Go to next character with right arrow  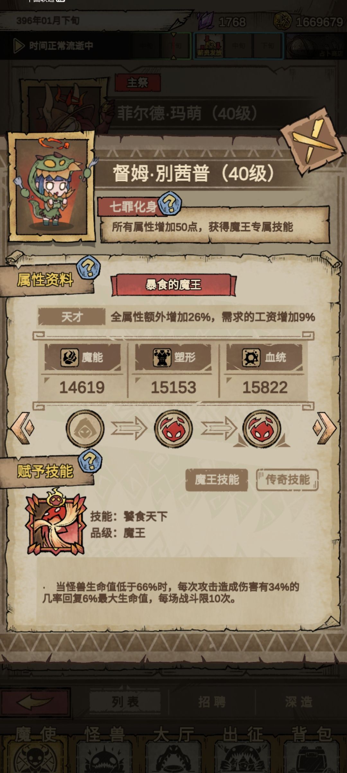pos(325,428)
